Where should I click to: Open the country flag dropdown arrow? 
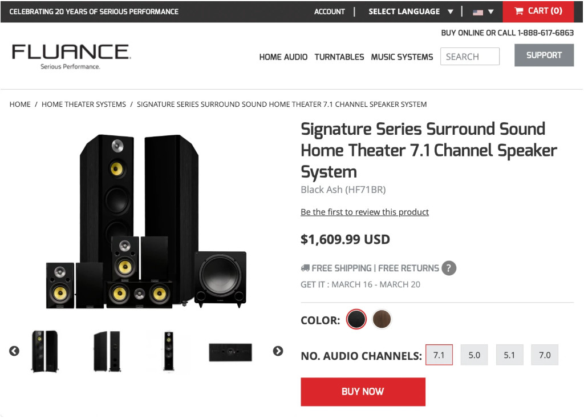[x=491, y=11]
